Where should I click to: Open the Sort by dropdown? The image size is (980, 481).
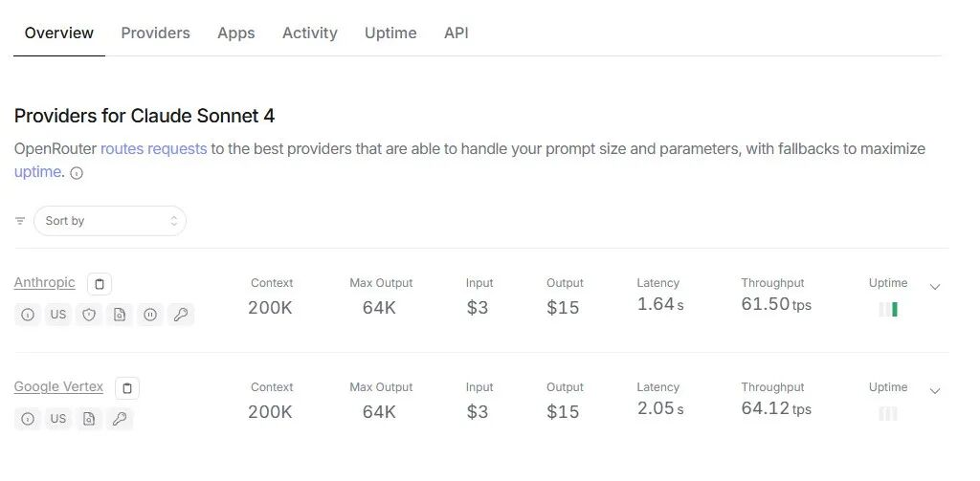110,221
